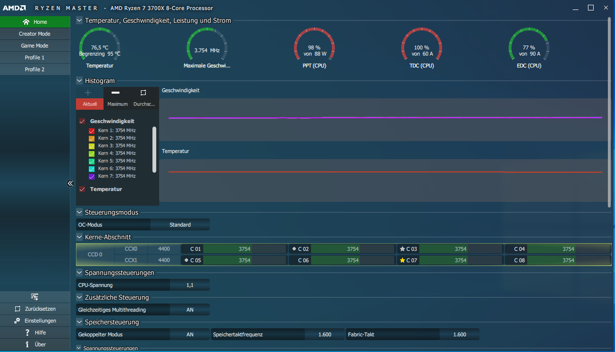Image resolution: width=615 pixels, height=352 pixels.
Task: Click the info icon beside Über
Action: click(x=28, y=344)
